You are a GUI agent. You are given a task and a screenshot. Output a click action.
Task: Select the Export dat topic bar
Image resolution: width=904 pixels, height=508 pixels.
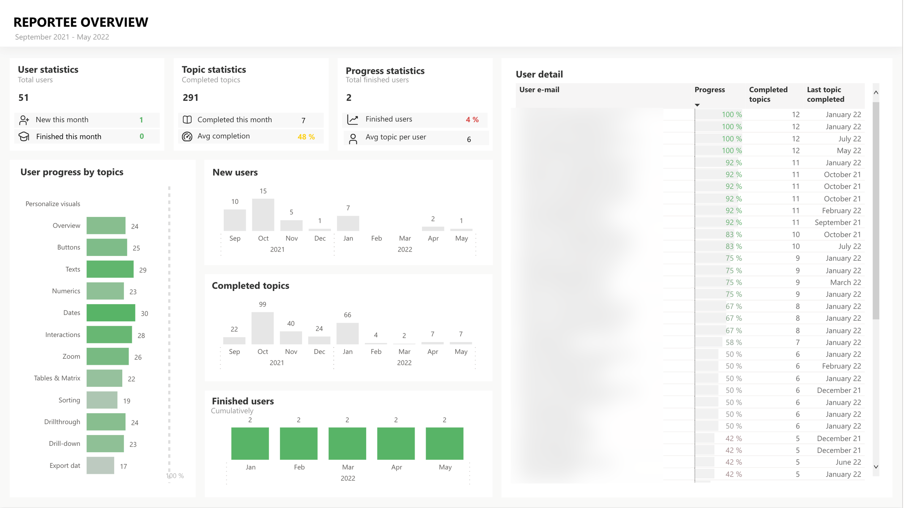tap(100, 465)
